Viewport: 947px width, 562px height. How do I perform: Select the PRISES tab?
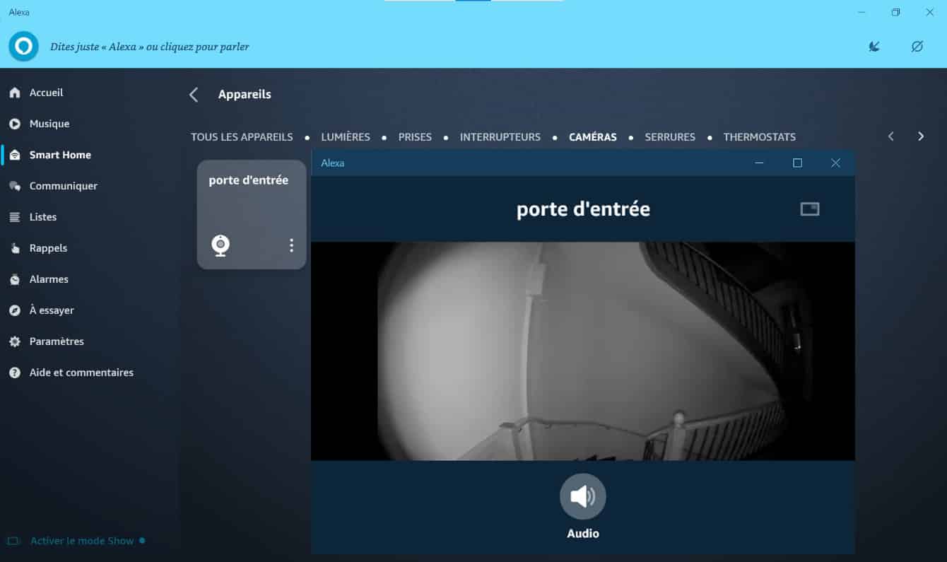pos(415,137)
